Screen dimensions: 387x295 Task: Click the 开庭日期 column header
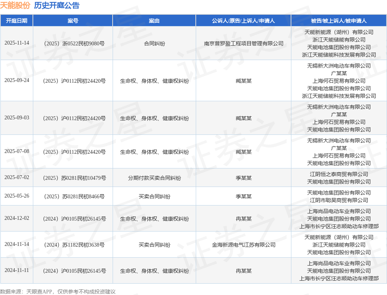click(x=17, y=21)
